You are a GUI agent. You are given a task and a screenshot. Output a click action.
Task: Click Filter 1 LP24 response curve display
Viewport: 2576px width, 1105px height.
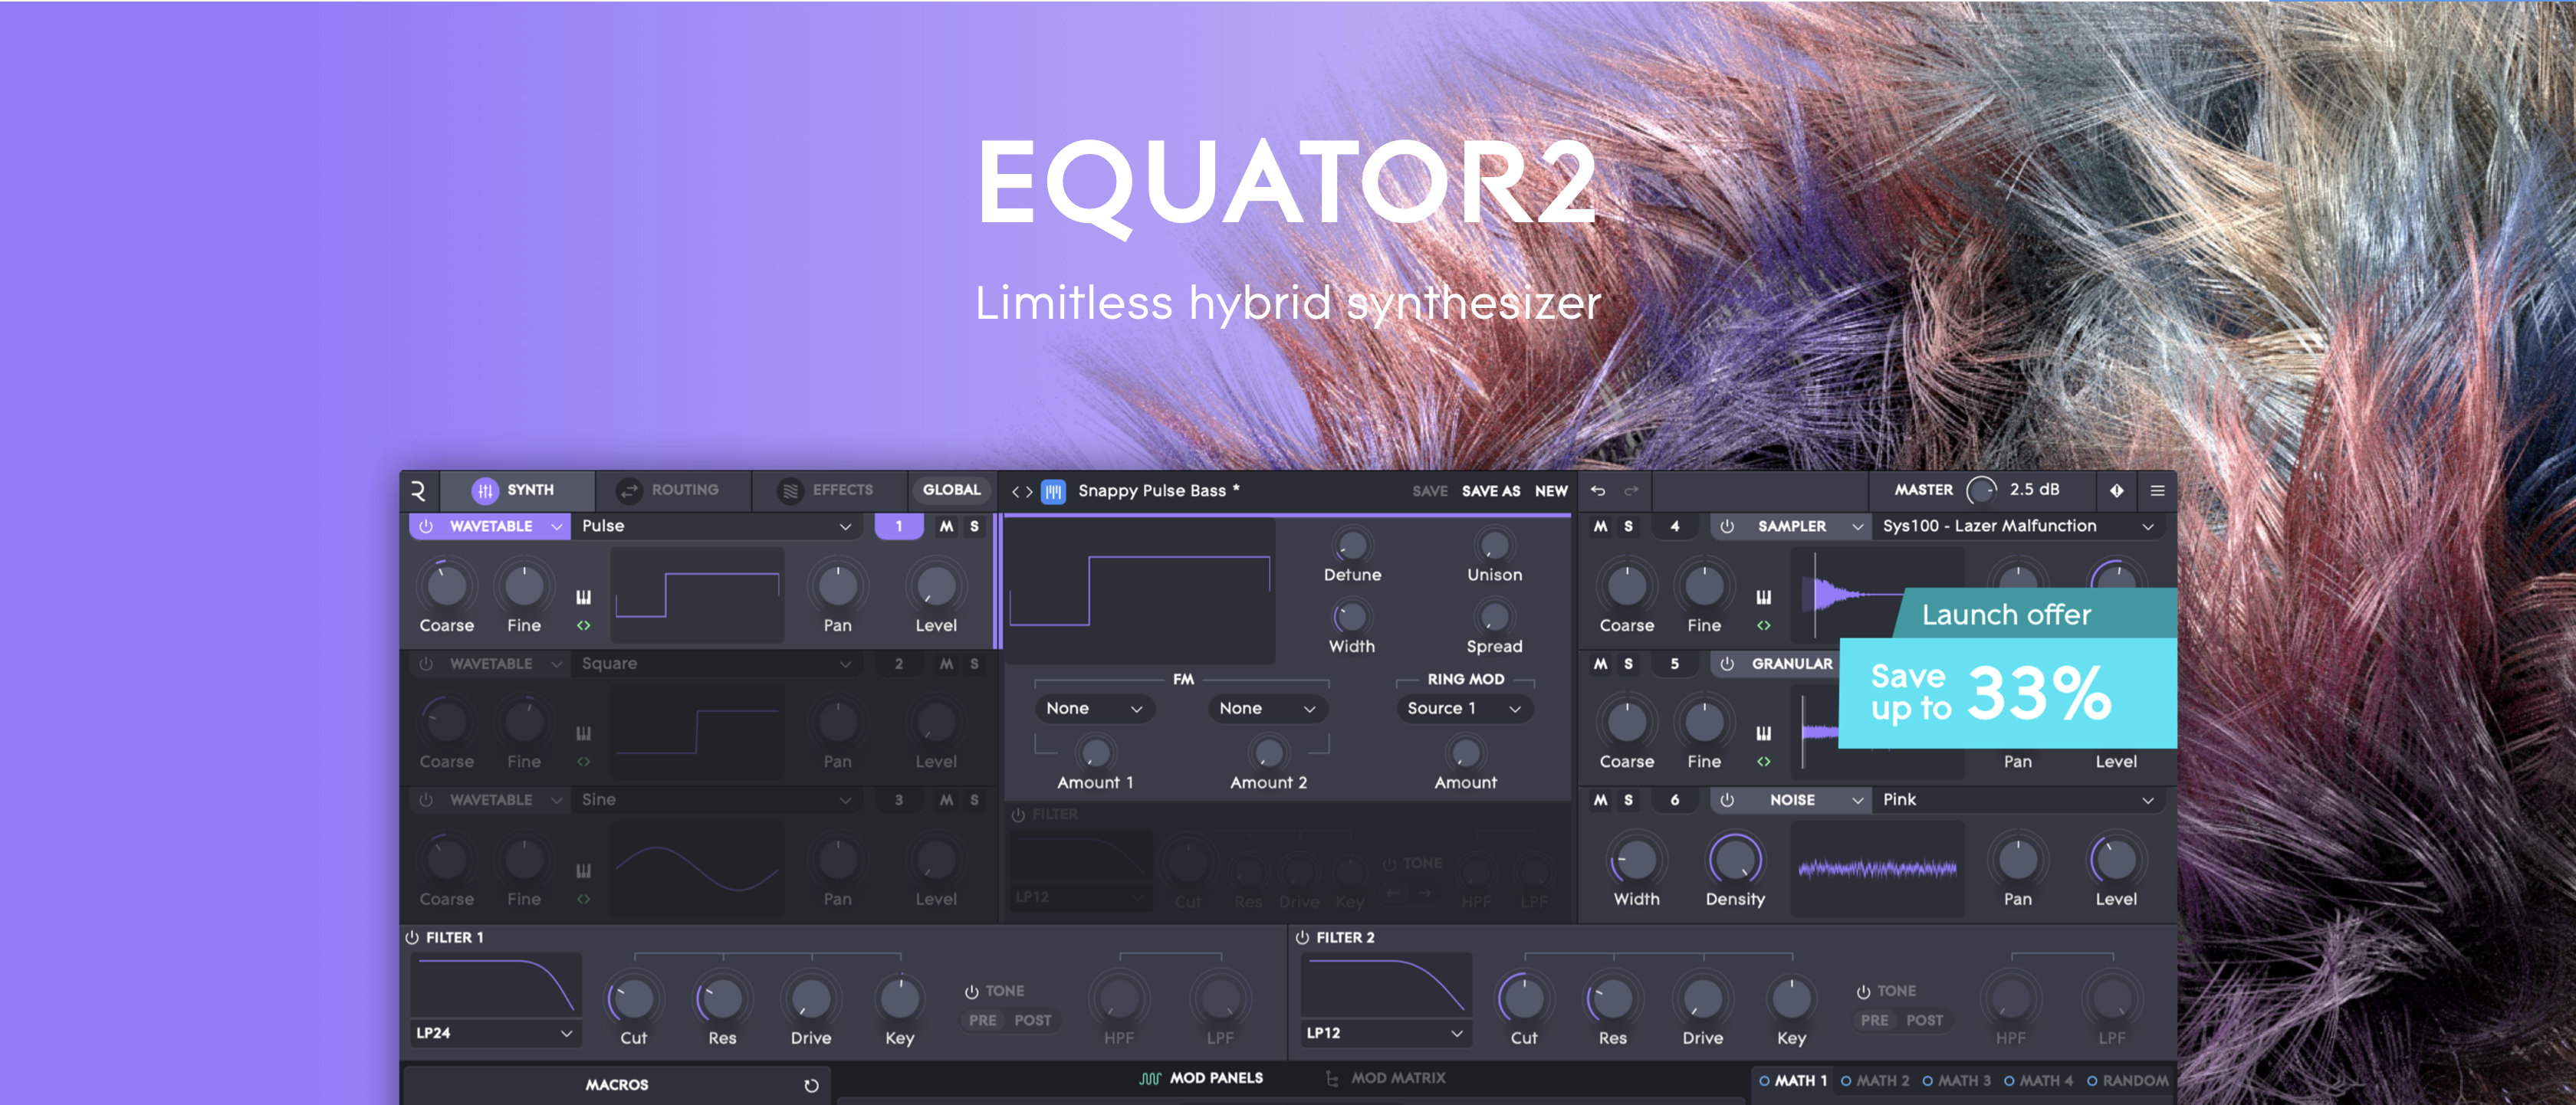pos(495,986)
